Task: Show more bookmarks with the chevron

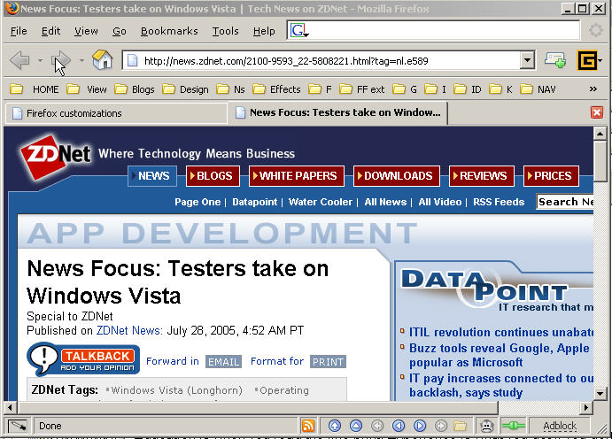Action: (x=593, y=89)
